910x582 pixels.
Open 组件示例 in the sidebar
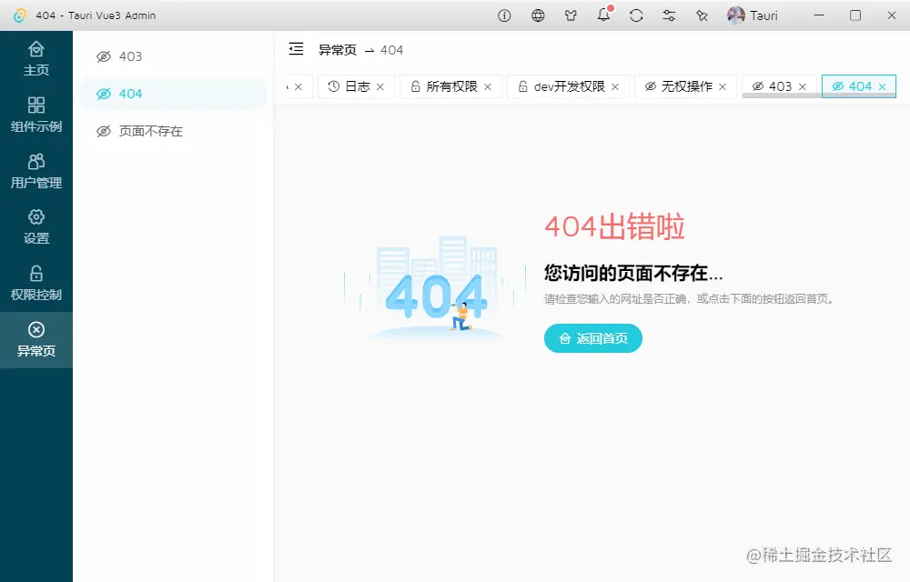[36, 115]
